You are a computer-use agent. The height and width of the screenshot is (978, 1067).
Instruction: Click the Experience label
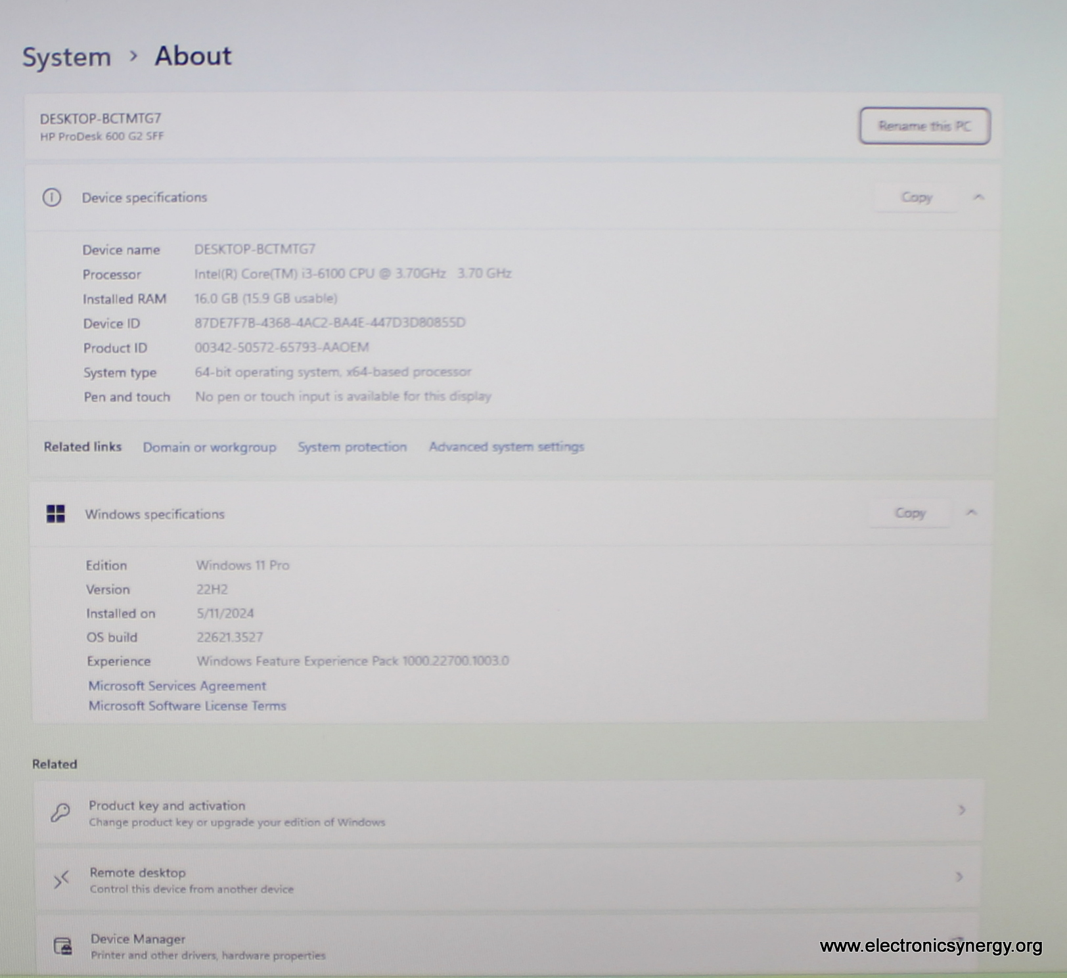(119, 661)
